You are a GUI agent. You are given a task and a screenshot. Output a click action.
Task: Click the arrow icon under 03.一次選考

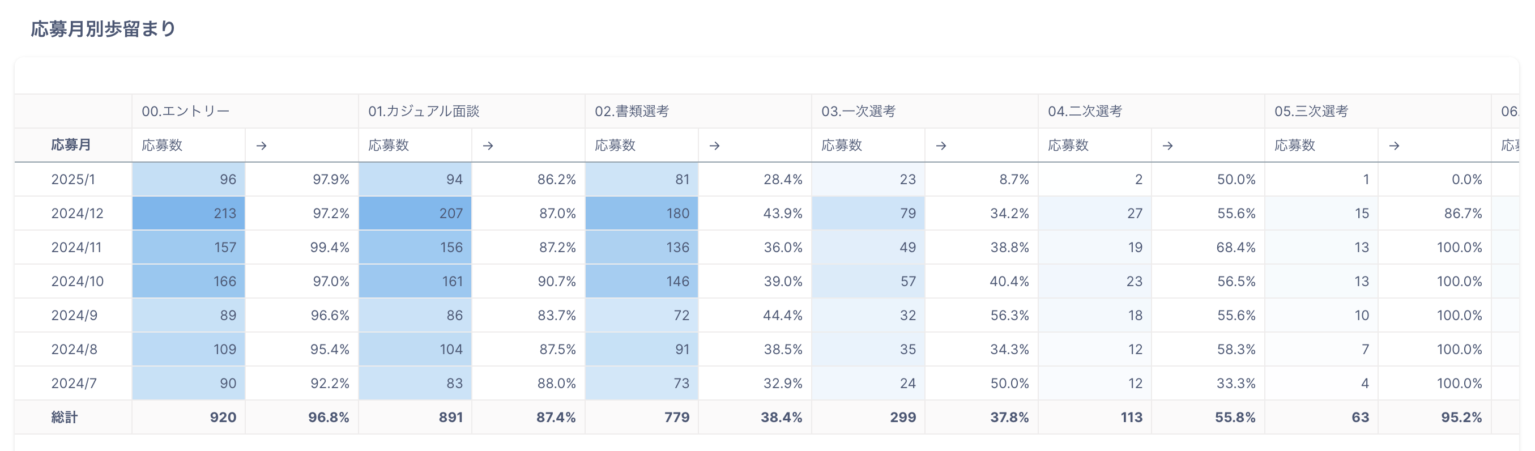pos(941,146)
